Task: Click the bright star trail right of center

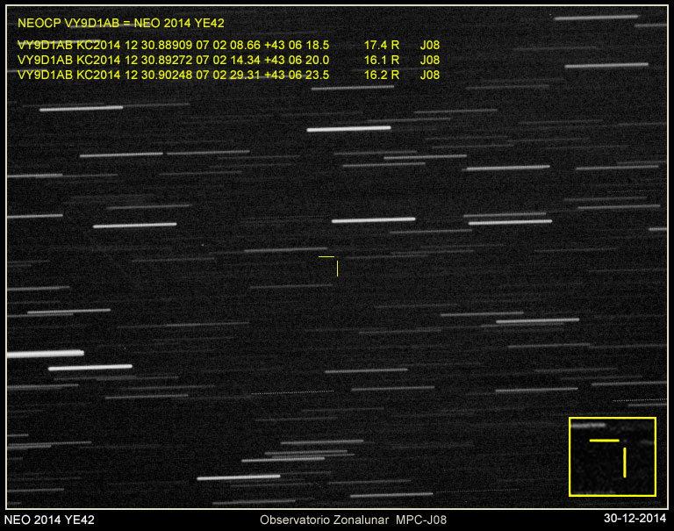Action: point(510,222)
